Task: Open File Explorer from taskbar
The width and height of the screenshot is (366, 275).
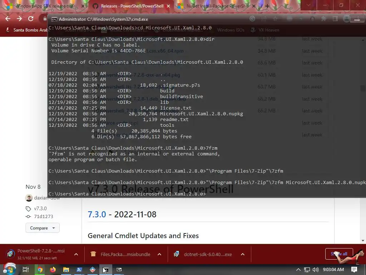Action: coord(66,270)
